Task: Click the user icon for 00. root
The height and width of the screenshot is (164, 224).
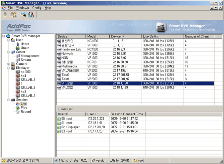Action: coord(59,119)
